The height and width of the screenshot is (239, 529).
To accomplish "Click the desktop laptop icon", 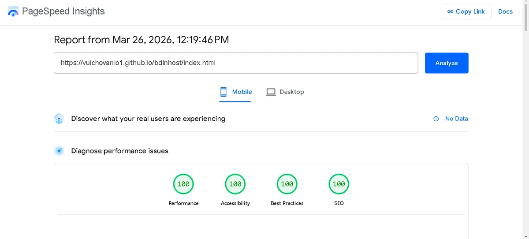I will 271,92.
